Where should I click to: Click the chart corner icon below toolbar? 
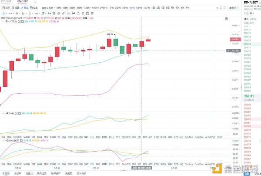click(x=226, y=18)
